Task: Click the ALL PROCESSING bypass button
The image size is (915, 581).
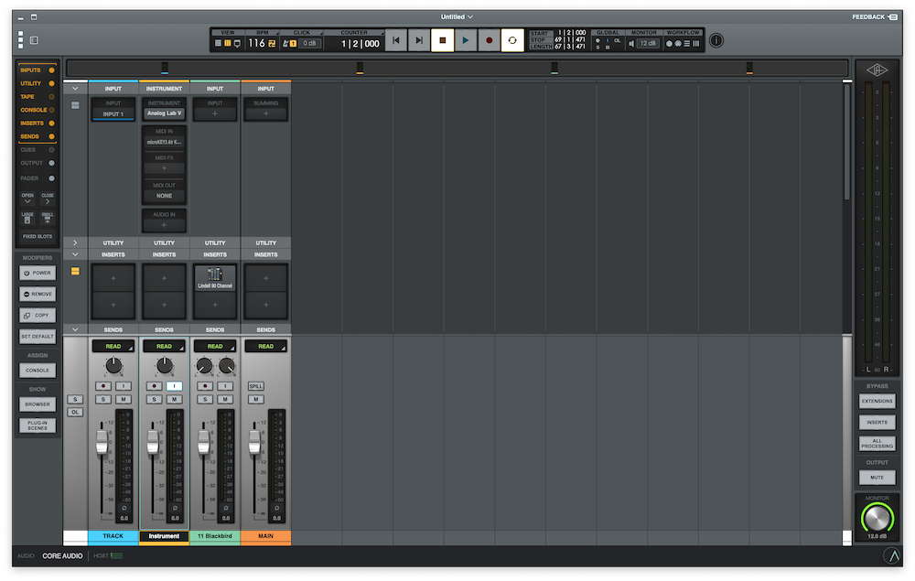Action: [x=877, y=444]
